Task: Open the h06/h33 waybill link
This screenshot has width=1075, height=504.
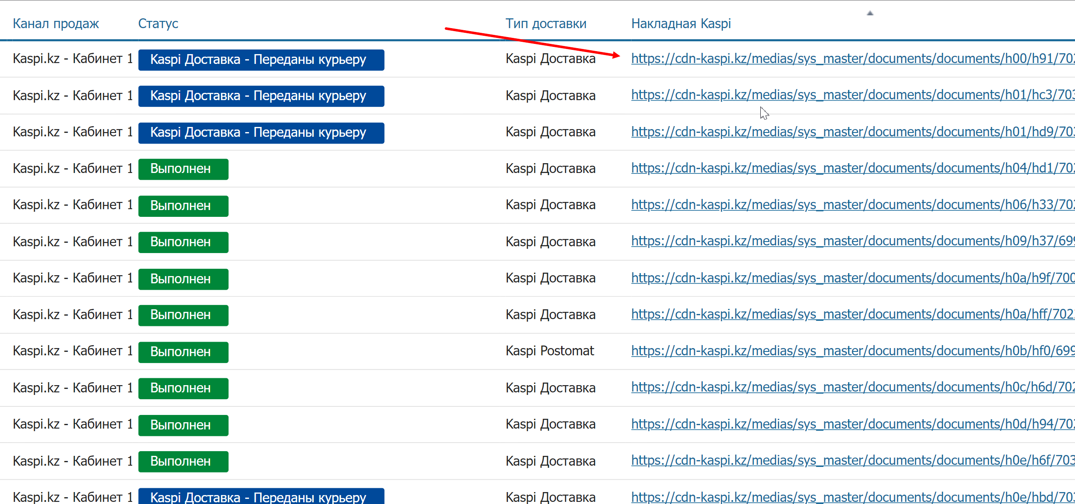Action: click(x=852, y=204)
